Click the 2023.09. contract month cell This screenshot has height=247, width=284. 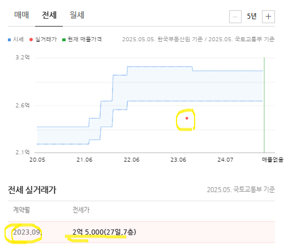(27, 232)
